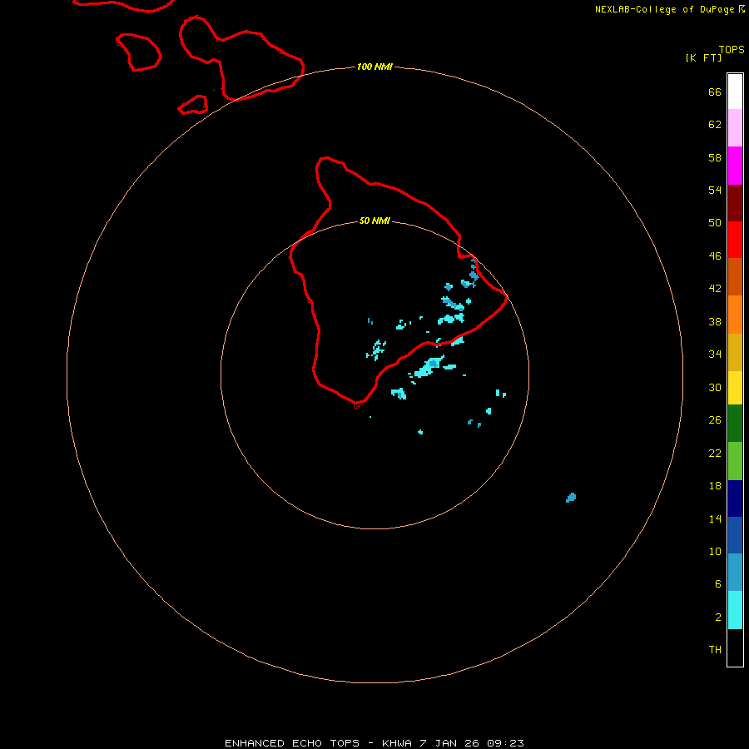Screen dimensions: 749x749
Task: Click the small island outline below Maui
Action: click(x=193, y=105)
